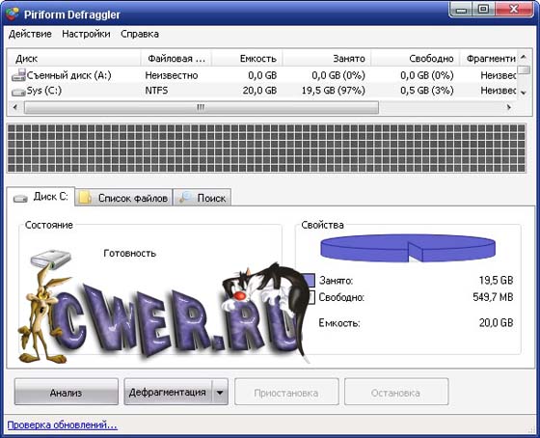
Task: Click the Свободно white color swatch
Action: tap(310, 297)
